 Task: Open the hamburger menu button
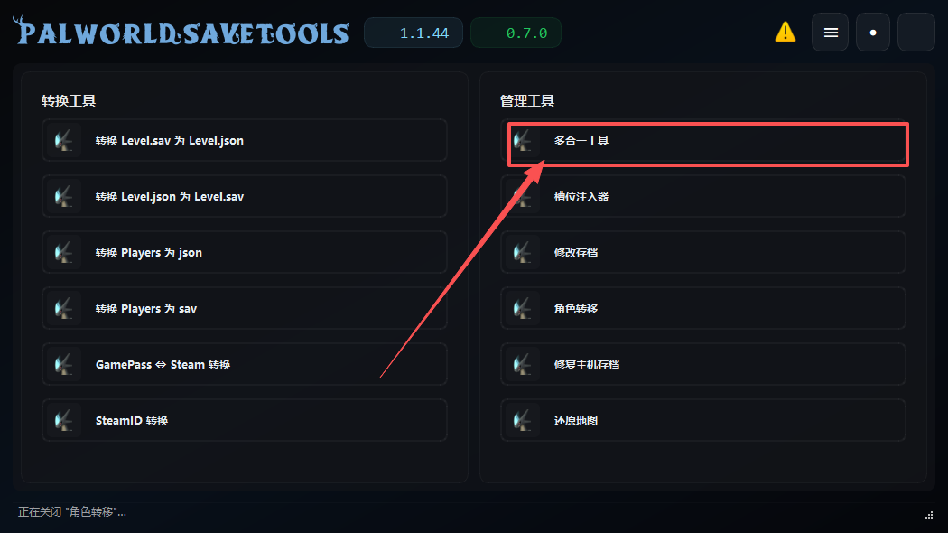830,32
